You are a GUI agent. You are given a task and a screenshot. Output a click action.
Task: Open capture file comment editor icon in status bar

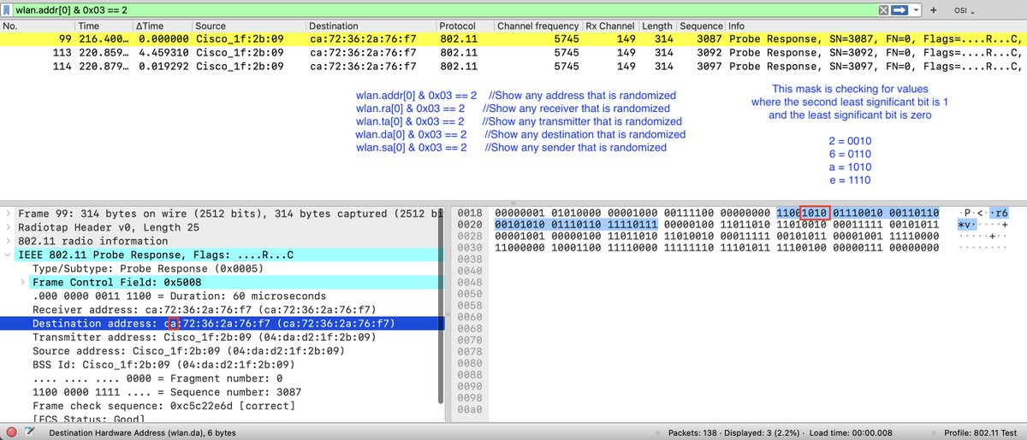coord(30,432)
